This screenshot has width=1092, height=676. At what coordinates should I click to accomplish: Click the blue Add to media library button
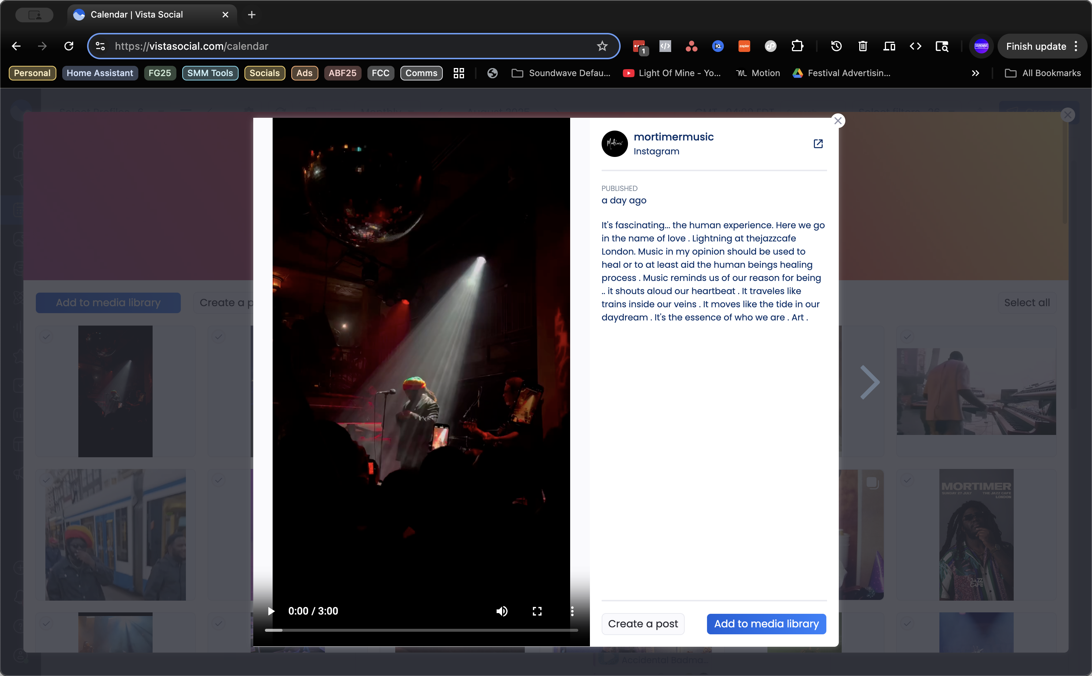[x=766, y=623]
